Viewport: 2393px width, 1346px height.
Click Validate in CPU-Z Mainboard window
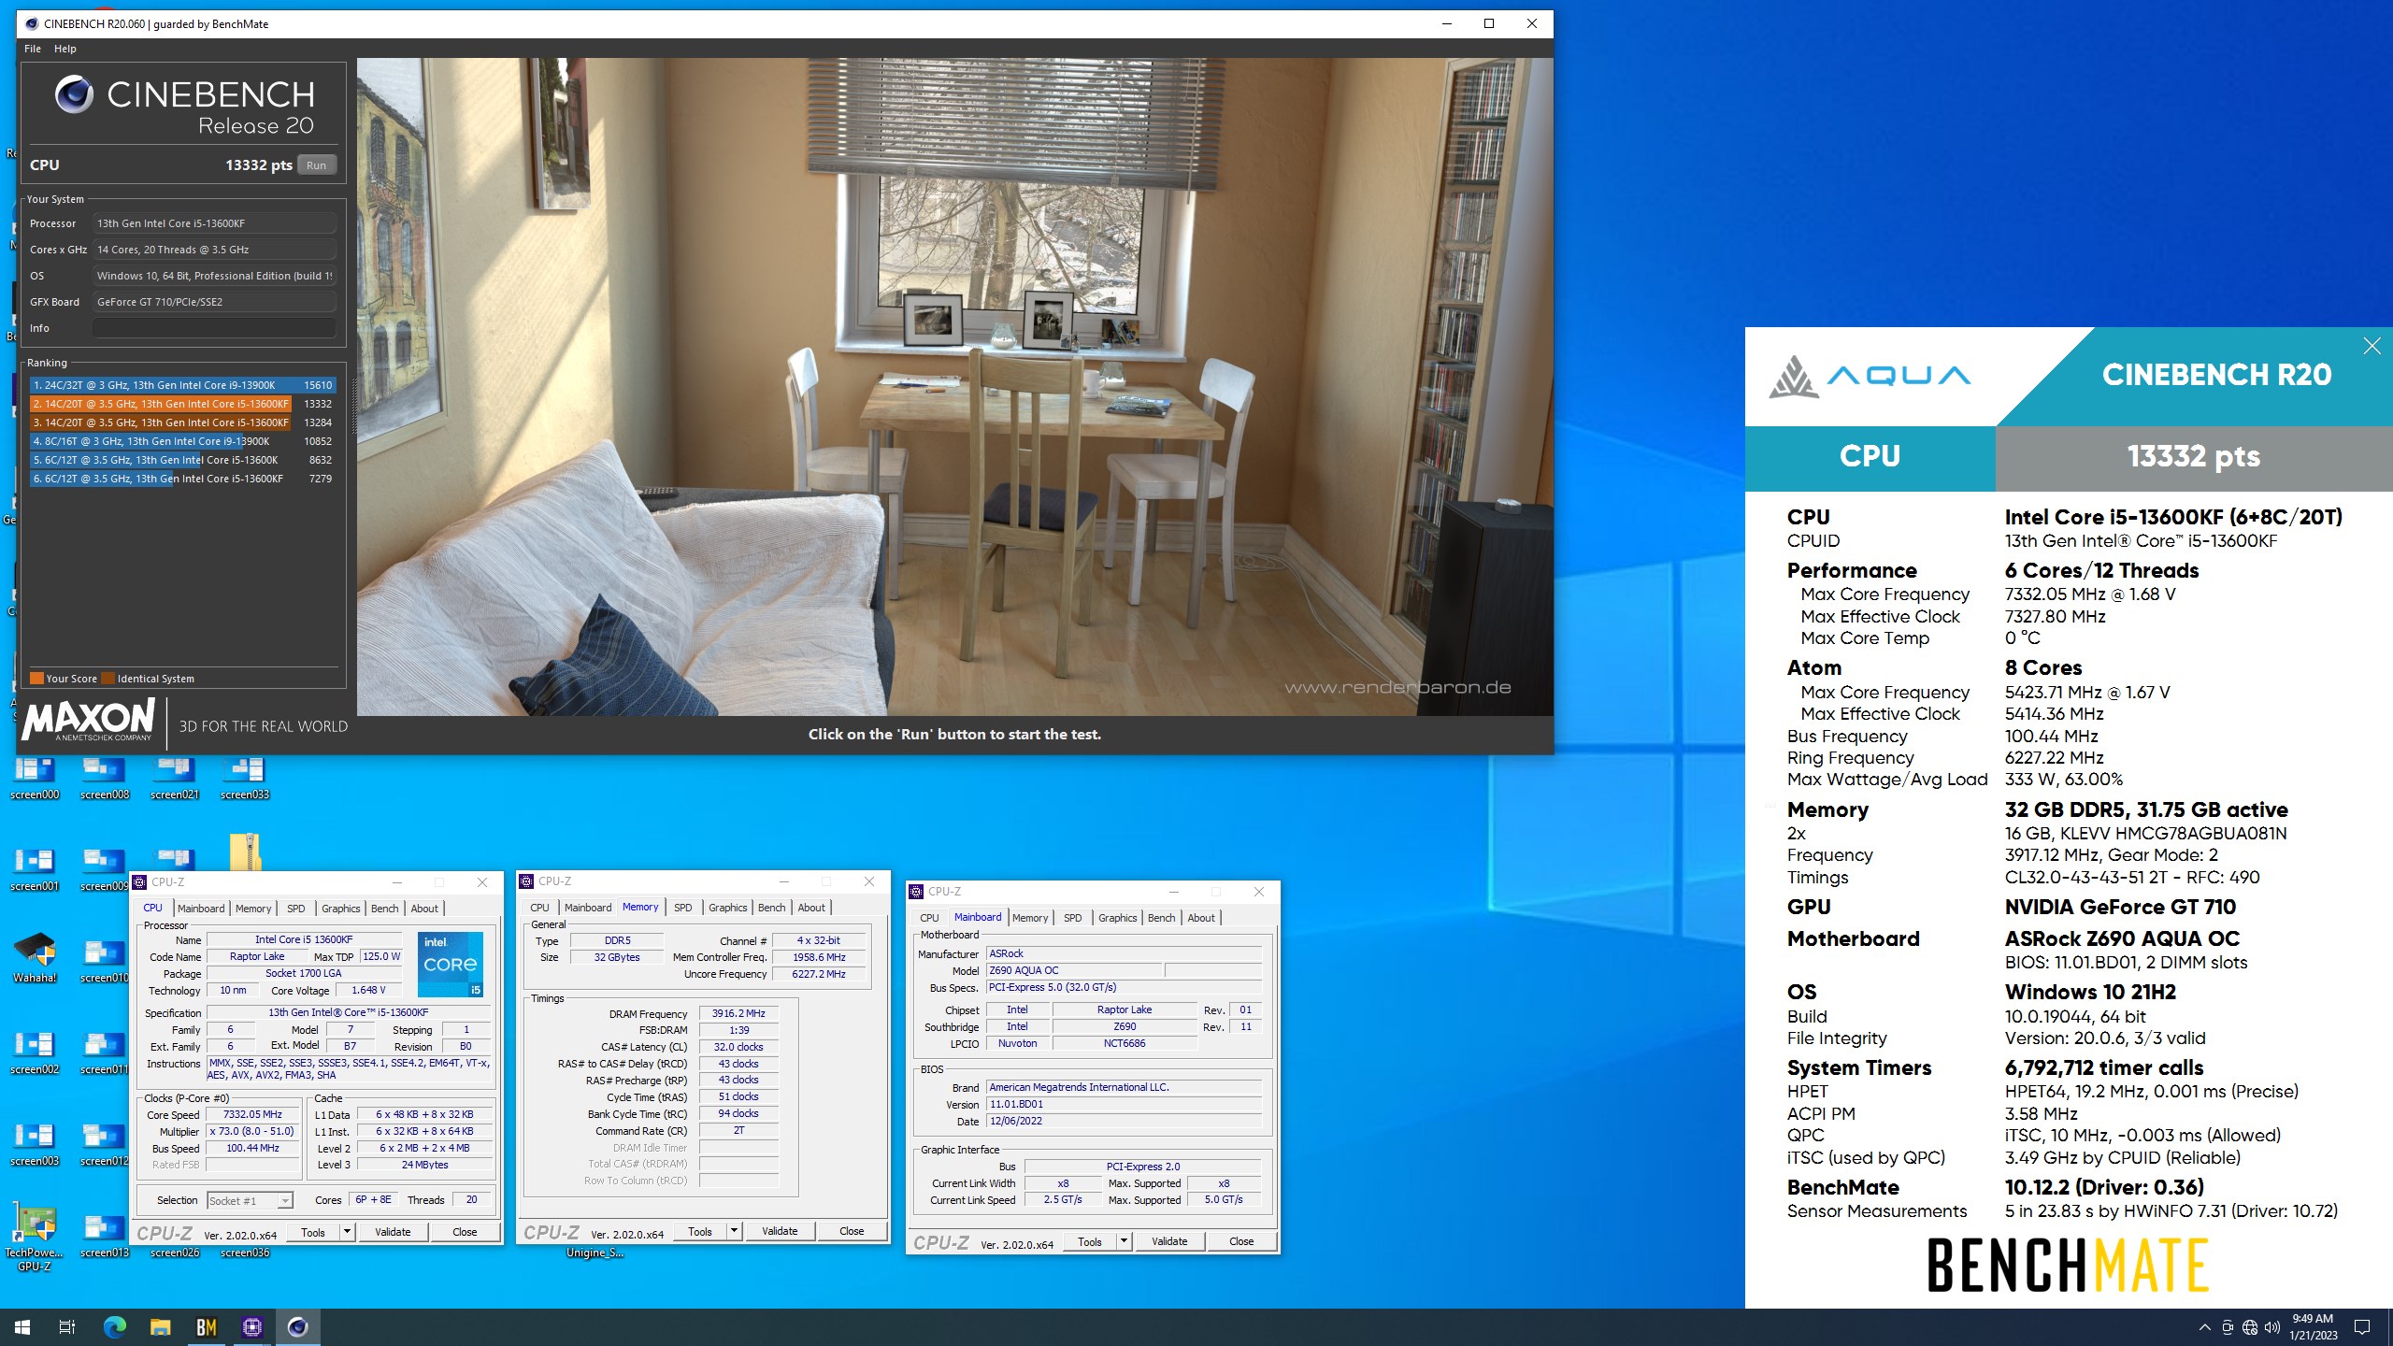point(1169,1241)
